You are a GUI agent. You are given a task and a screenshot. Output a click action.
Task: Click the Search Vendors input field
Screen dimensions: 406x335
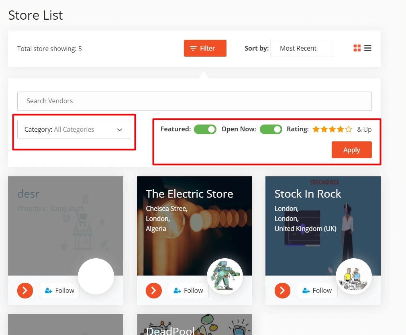[194, 101]
